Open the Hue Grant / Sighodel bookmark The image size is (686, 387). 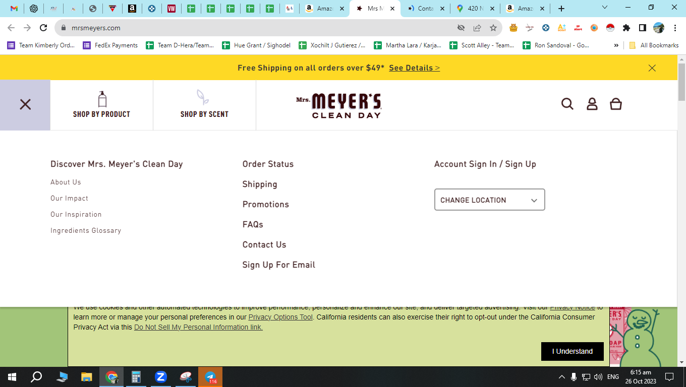pyautogui.click(x=256, y=45)
